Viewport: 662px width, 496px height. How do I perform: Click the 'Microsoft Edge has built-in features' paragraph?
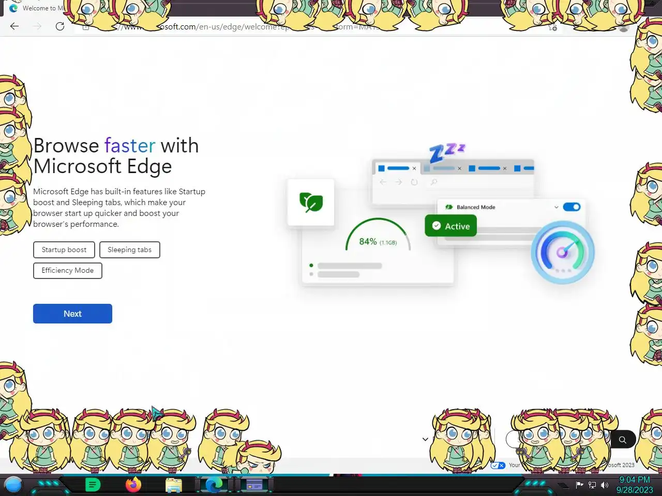click(119, 208)
